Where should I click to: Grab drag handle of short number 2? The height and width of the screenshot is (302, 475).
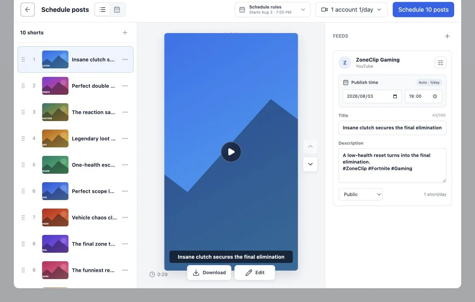(x=23, y=86)
